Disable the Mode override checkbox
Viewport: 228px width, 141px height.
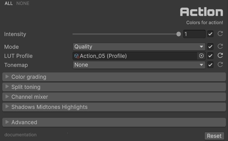(x=210, y=47)
